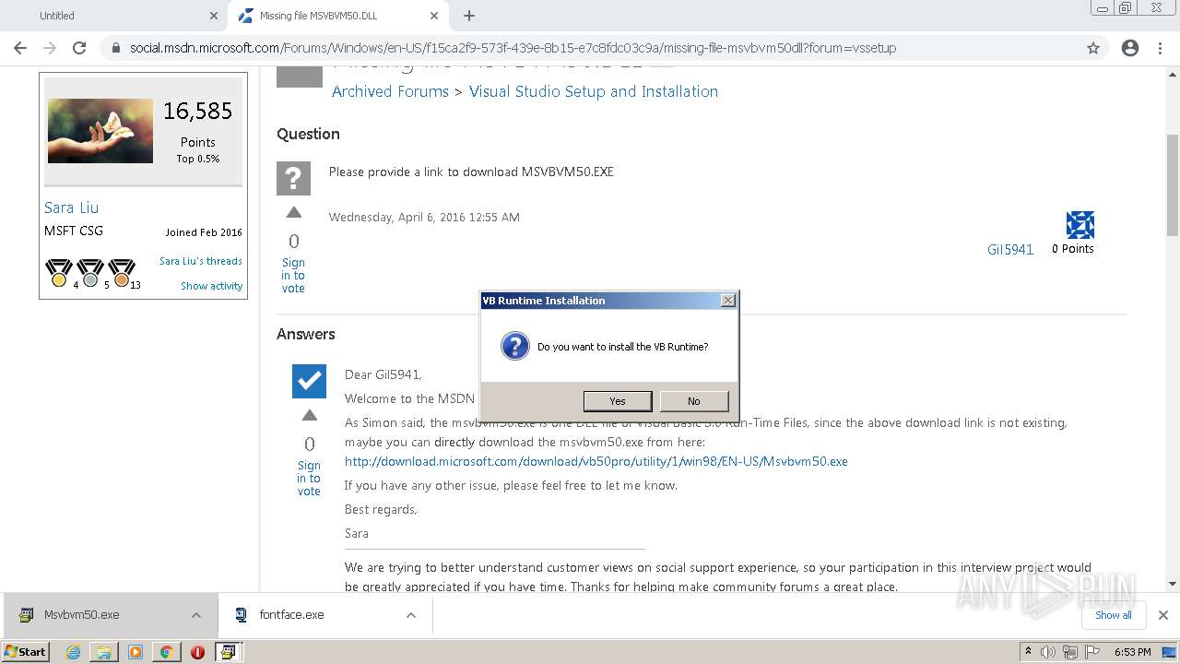
Task: Click Show activity link
Action: coord(211,286)
